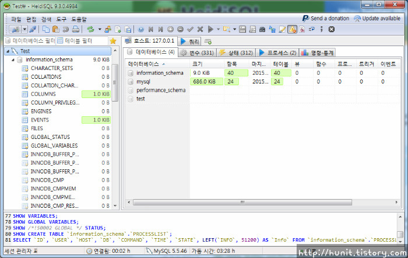Select performance_schema in database list

pos(161,90)
